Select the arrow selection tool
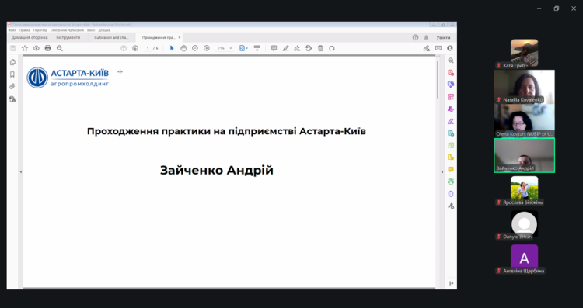Screen dimensions: 583x308 172,48
